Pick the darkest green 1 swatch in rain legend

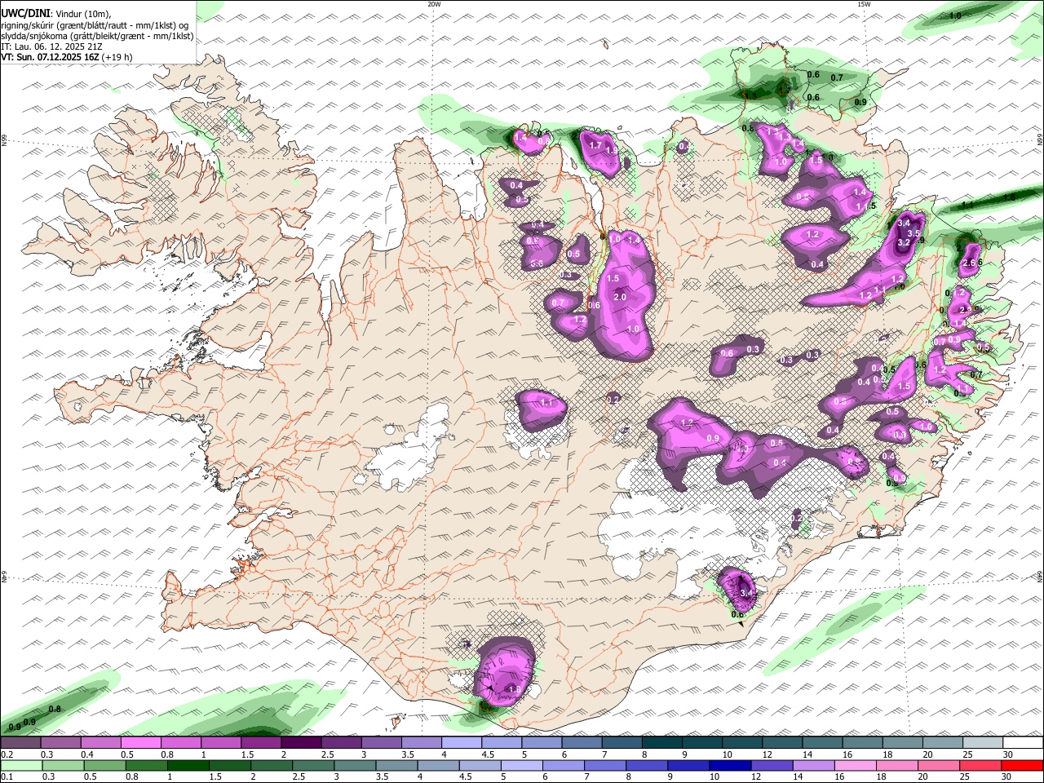[x=188, y=765]
